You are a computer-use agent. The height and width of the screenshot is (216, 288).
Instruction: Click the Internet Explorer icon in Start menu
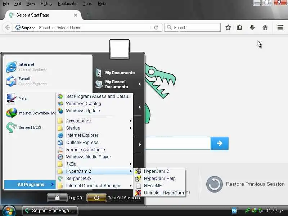(x=11, y=67)
